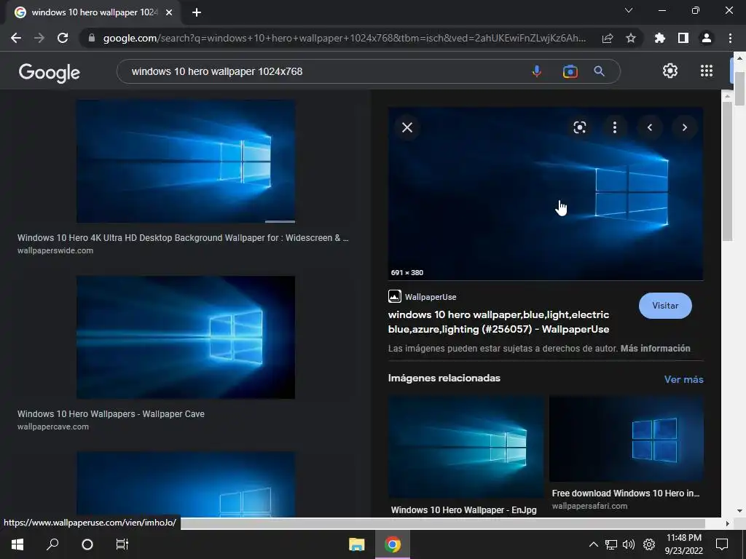Open Windows 10 Hero Wallpaper EnJpg thumbnail
Screen dimensions: 746x559
pos(466,447)
